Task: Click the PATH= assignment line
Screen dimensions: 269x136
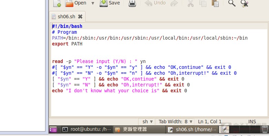Action: [150, 38]
